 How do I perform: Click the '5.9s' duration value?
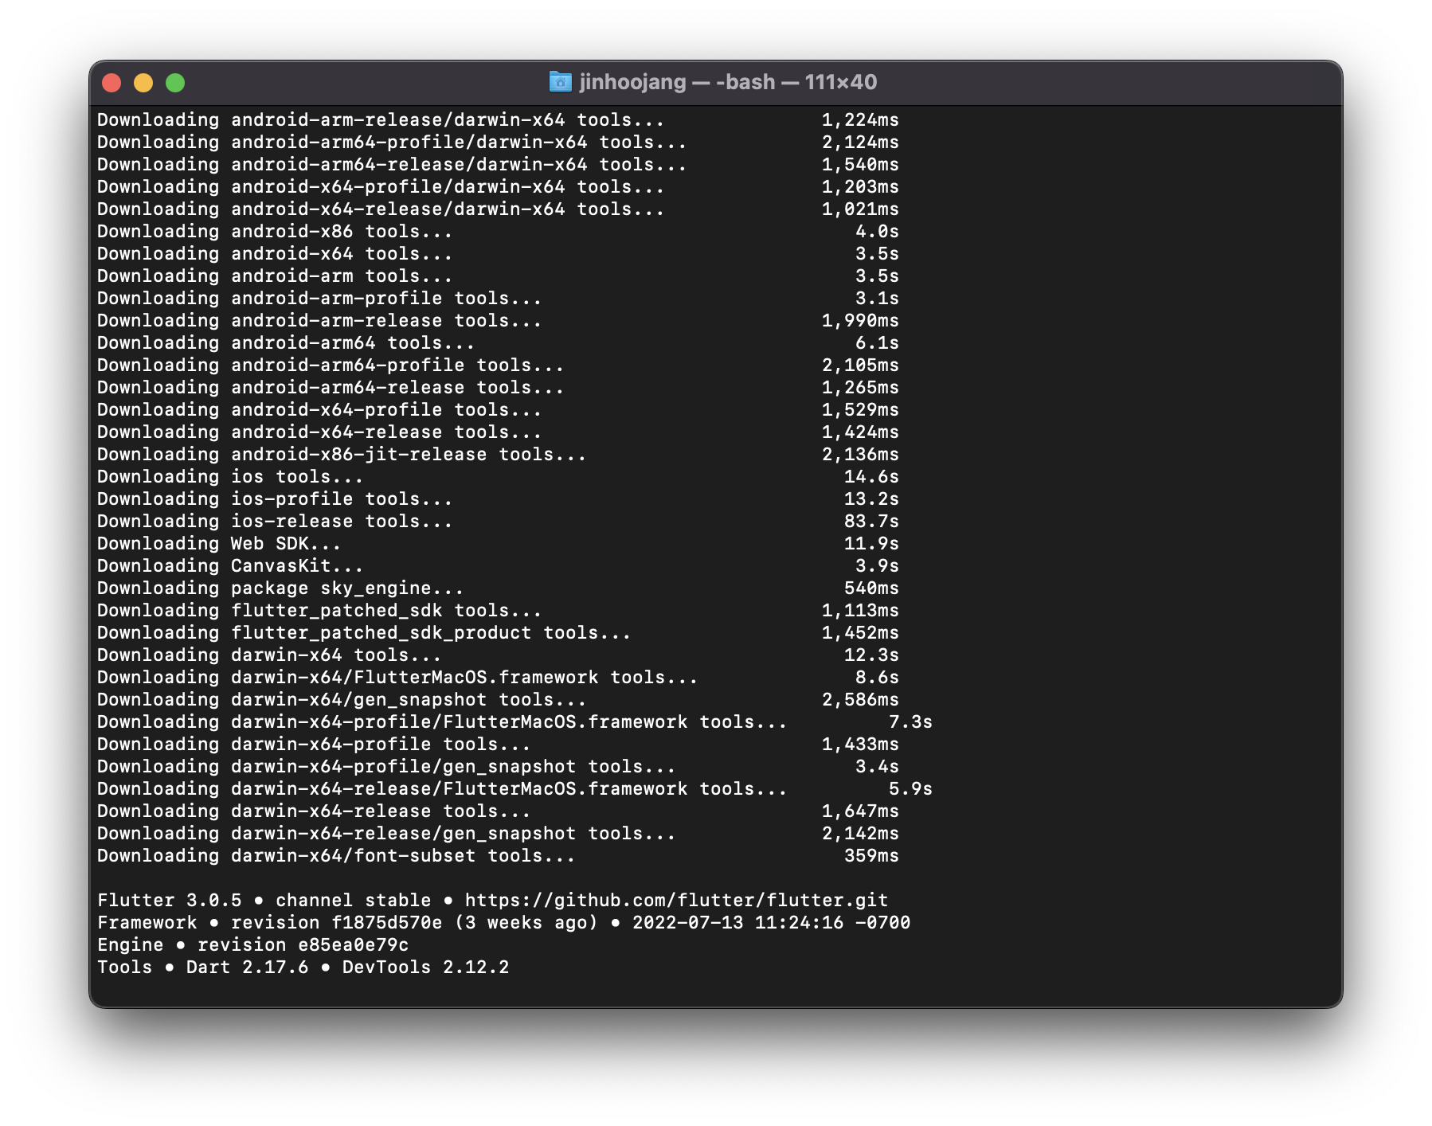[910, 789]
